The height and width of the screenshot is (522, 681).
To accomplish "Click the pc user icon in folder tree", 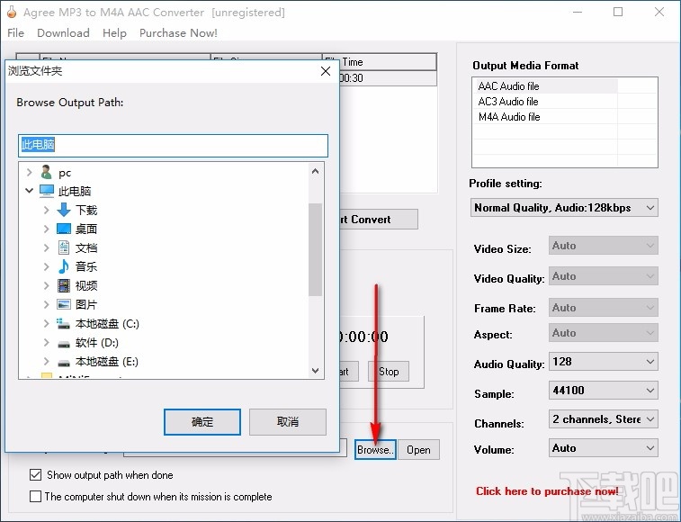I will [x=46, y=172].
